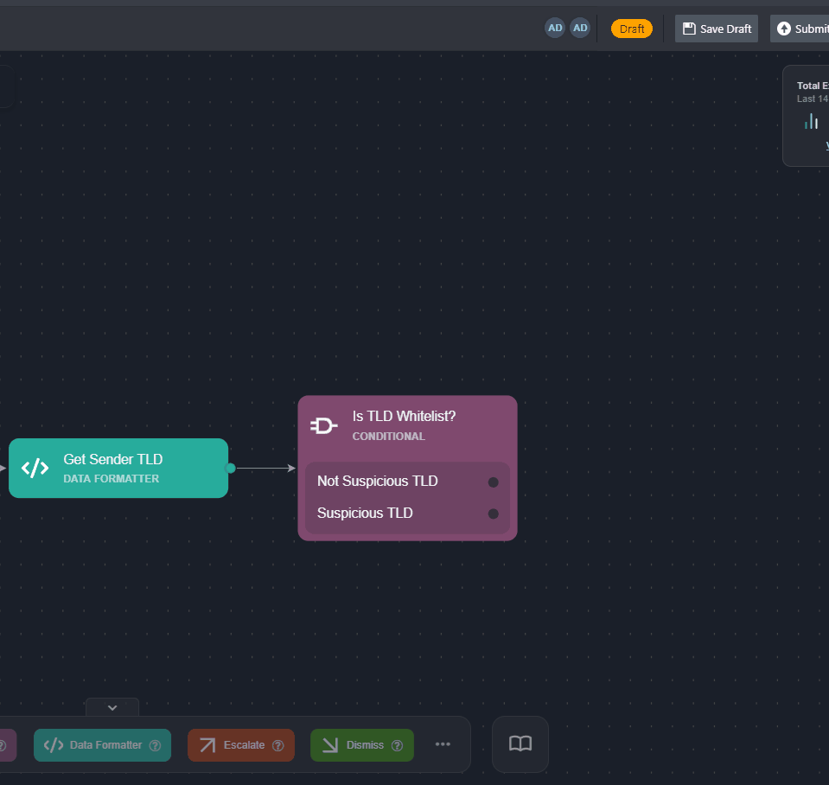
Task: Collapse the node palette with chevron
Action: pyautogui.click(x=112, y=707)
